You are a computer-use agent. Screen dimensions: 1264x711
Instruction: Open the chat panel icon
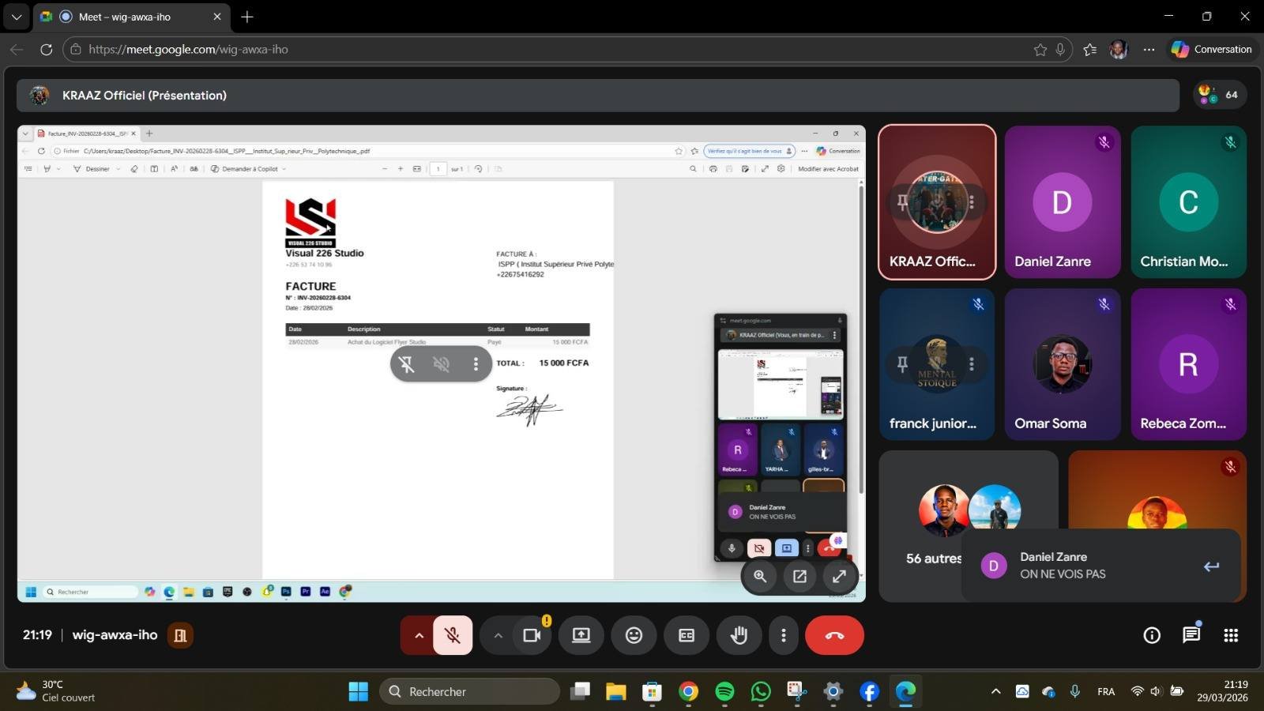click(x=1191, y=635)
